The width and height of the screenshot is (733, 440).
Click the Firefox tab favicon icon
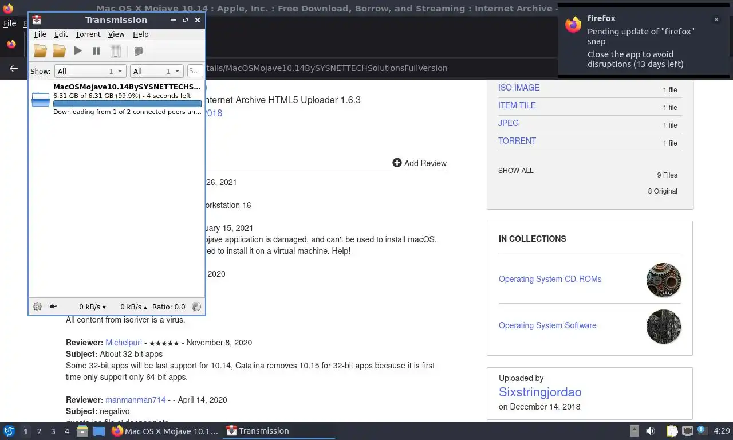pos(11,44)
